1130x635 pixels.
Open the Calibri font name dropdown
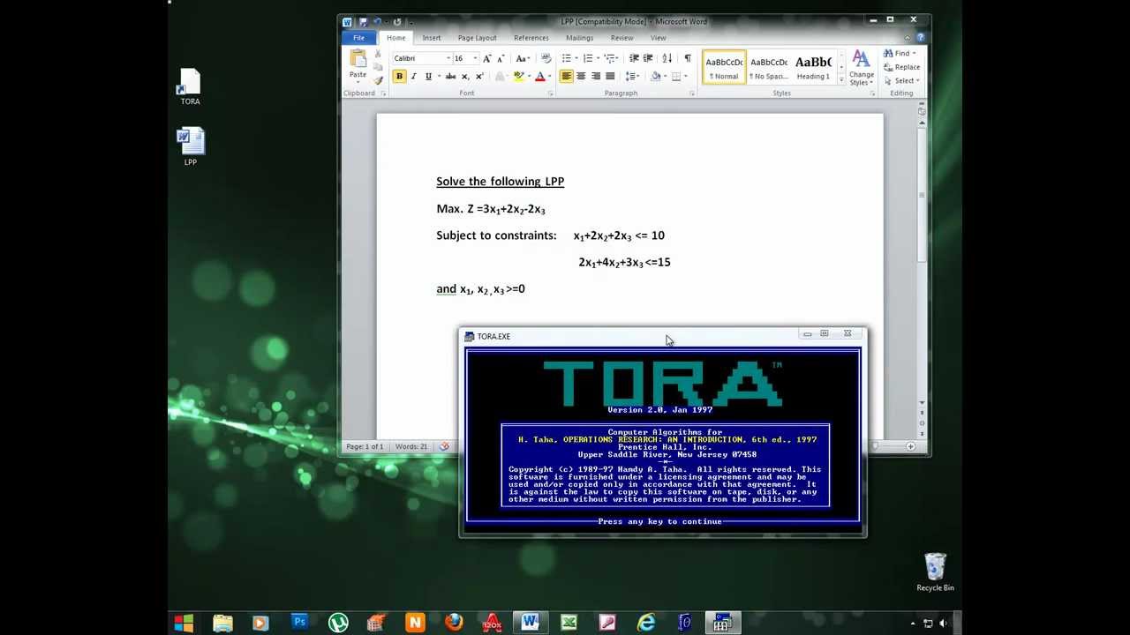(x=447, y=58)
